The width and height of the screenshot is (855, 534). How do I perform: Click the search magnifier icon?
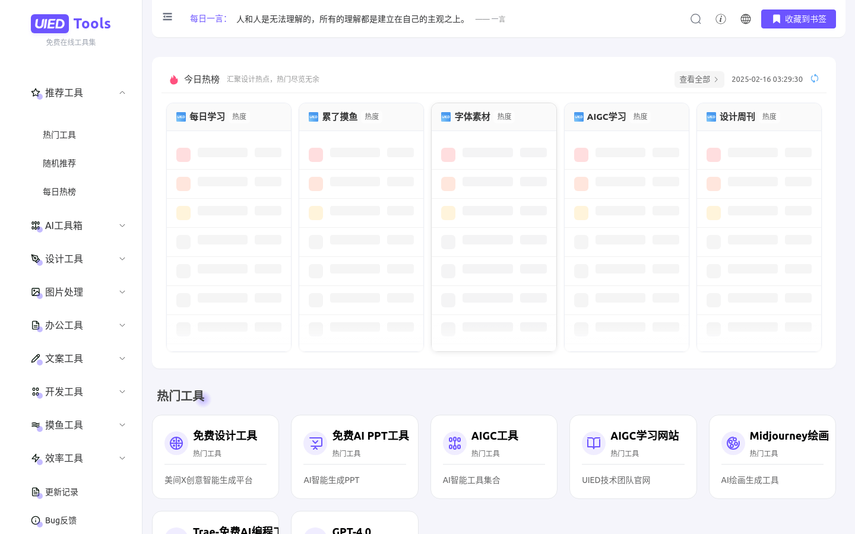[696, 19]
